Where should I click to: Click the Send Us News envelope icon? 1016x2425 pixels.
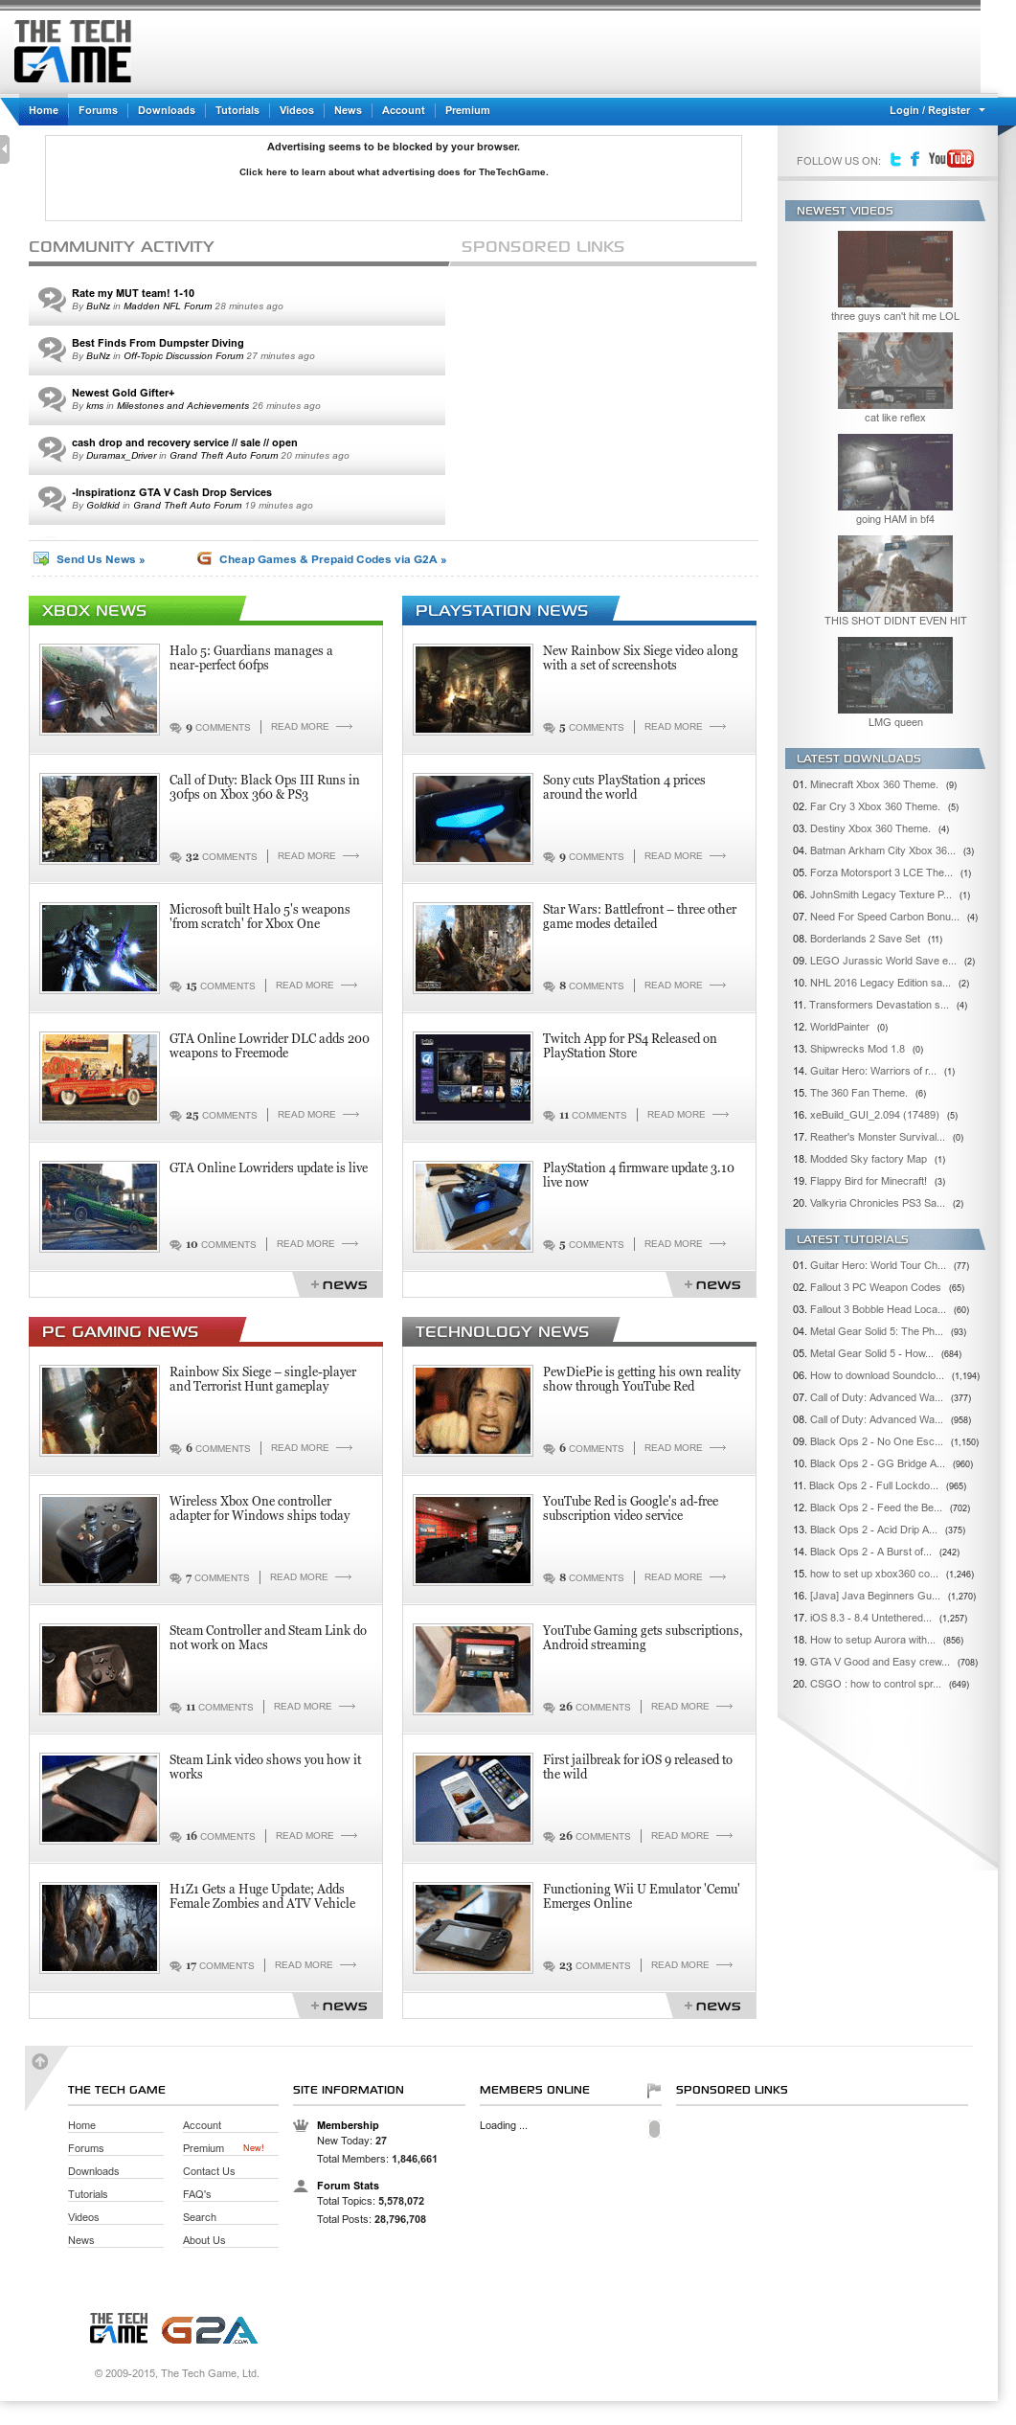click(41, 558)
